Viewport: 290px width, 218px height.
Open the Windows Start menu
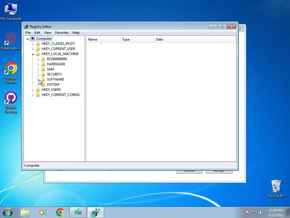coord(8,212)
